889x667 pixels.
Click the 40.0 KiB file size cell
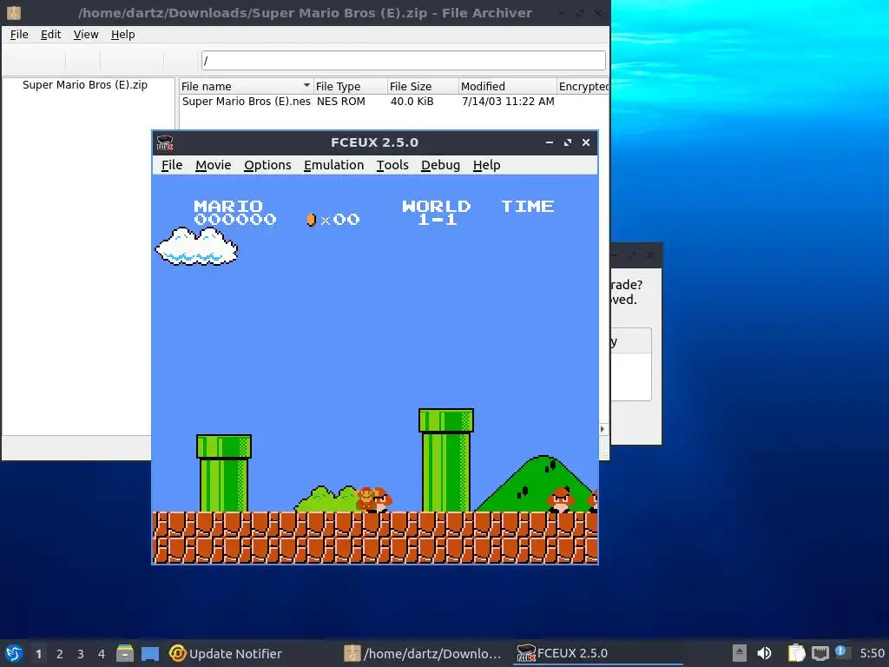[412, 102]
